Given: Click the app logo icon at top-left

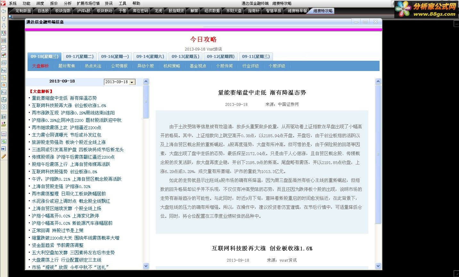Looking at the screenshot, I should (x=3, y=3).
